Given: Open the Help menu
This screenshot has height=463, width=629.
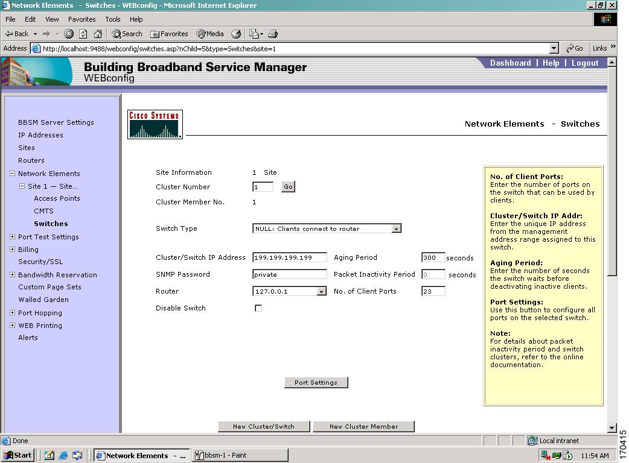Looking at the screenshot, I should point(136,19).
